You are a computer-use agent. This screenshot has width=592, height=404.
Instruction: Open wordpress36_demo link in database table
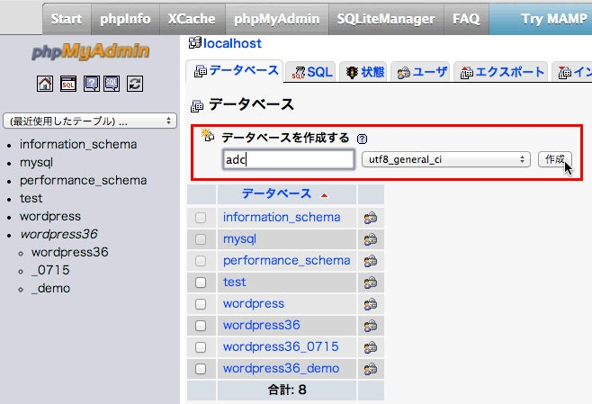(x=282, y=368)
